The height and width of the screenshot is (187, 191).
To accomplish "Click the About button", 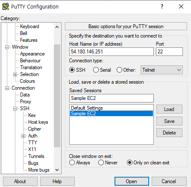I will (x=20, y=181).
